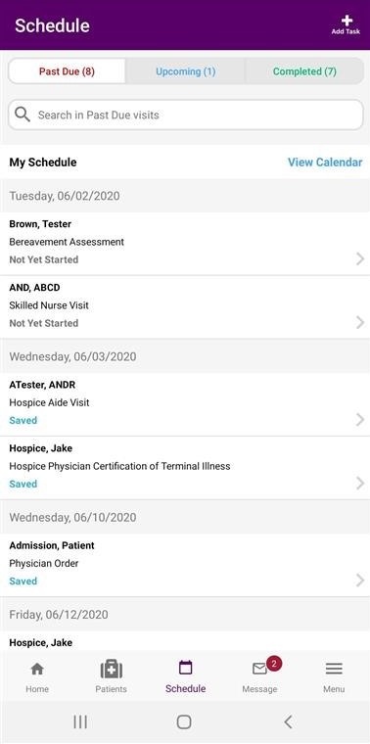Focus the Search in Past Due visits field
This screenshot has width=370, height=744.
(185, 115)
